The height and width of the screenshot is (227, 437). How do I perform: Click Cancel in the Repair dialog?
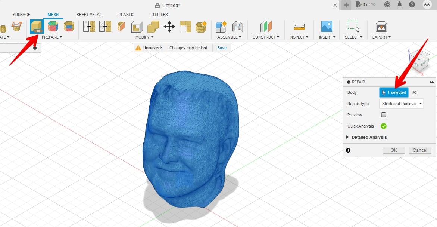pyautogui.click(x=420, y=150)
